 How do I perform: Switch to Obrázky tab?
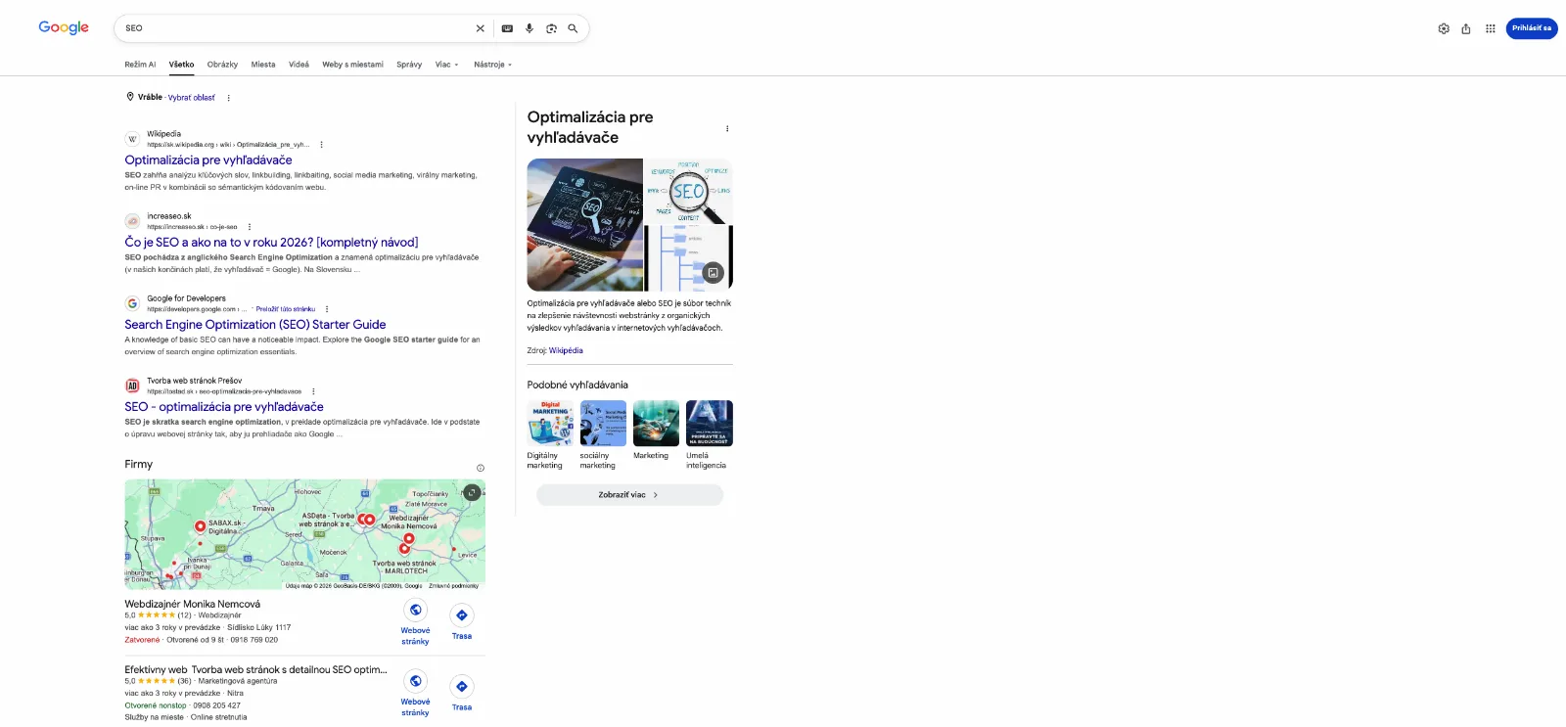point(222,65)
